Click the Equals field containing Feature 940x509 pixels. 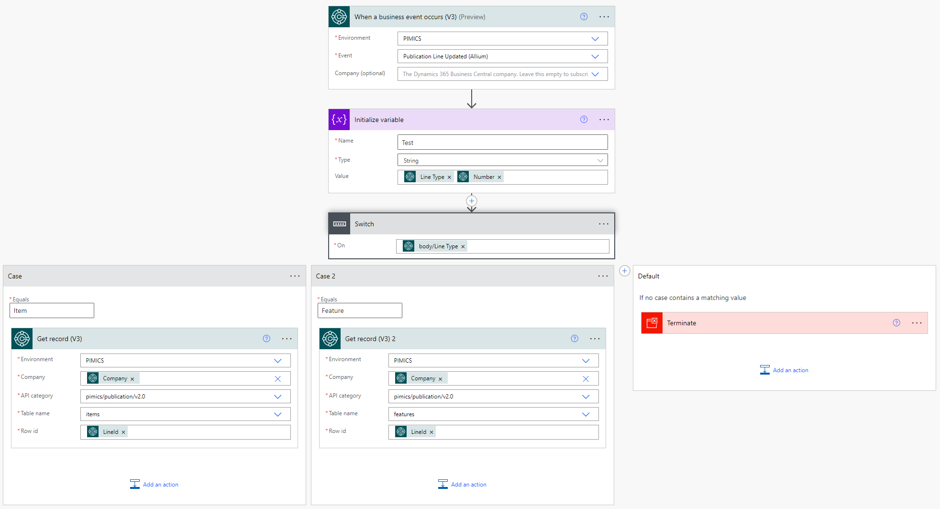coord(359,310)
